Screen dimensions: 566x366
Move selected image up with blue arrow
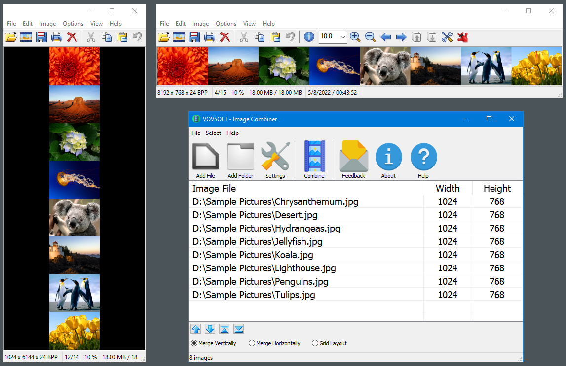click(195, 329)
